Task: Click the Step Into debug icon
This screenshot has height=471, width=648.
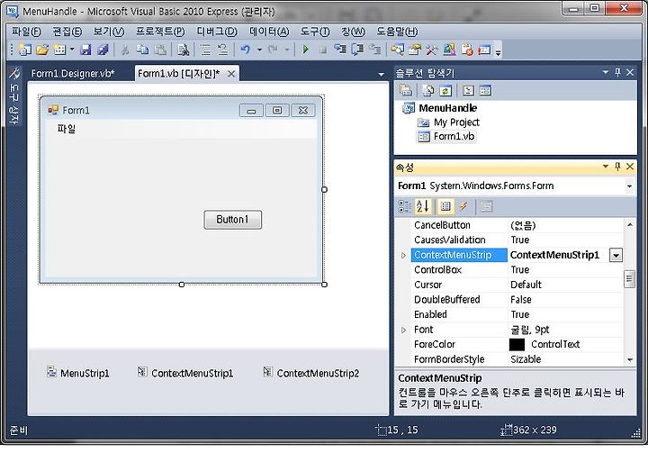Action: tap(340, 50)
